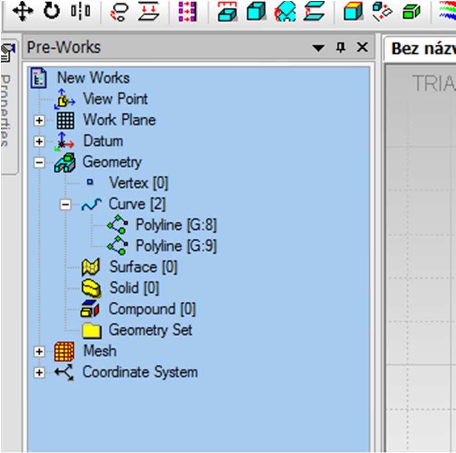Select Solid [0] in the tree
The height and width of the screenshot is (453, 456).
[134, 288]
